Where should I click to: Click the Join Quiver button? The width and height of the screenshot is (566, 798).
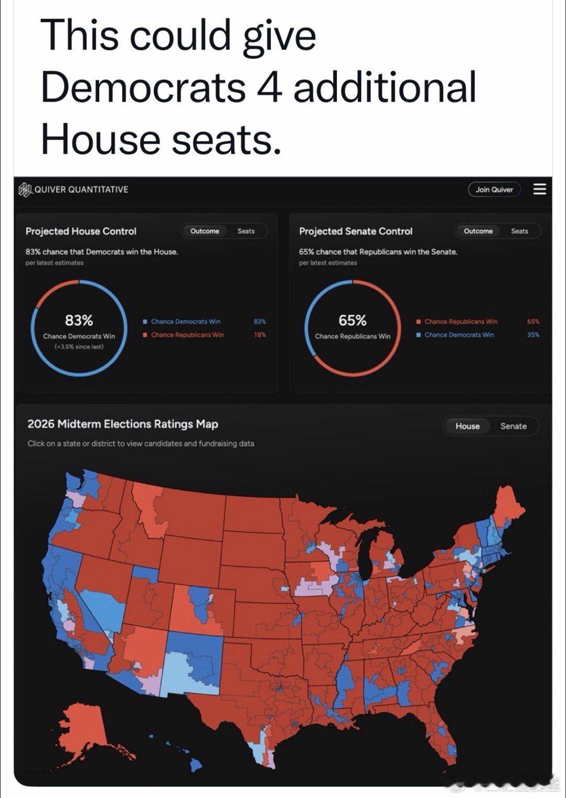coord(494,189)
